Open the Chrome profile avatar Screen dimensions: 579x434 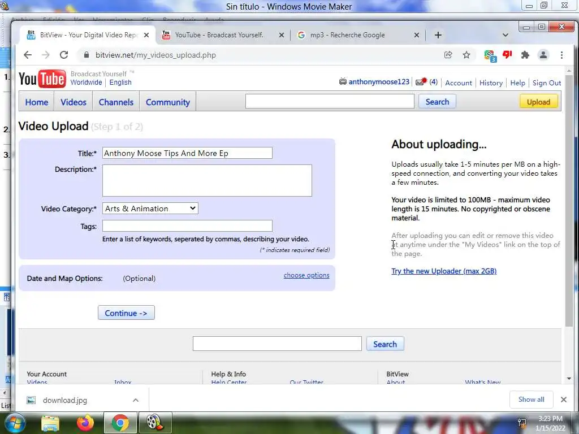coord(543,55)
